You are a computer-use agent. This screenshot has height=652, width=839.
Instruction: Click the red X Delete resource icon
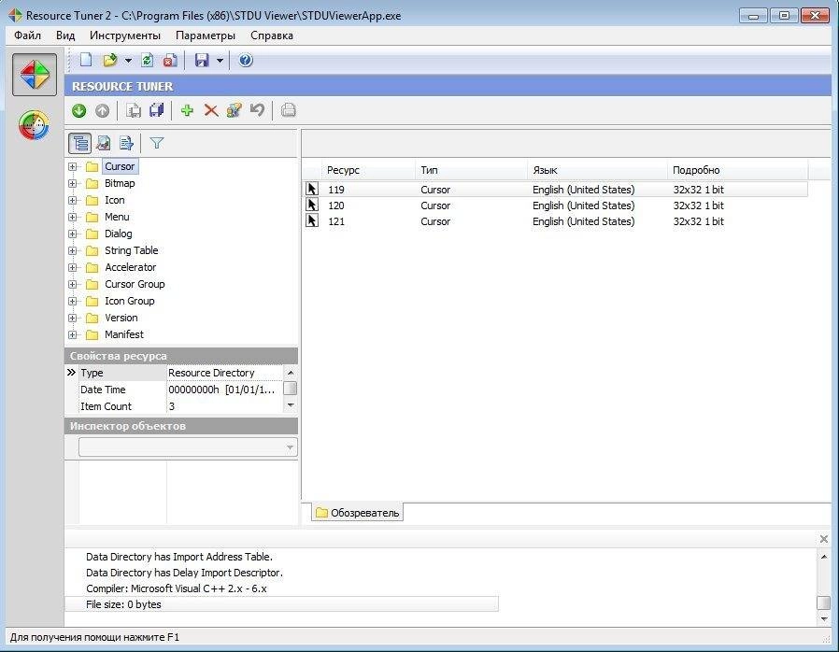pos(211,111)
